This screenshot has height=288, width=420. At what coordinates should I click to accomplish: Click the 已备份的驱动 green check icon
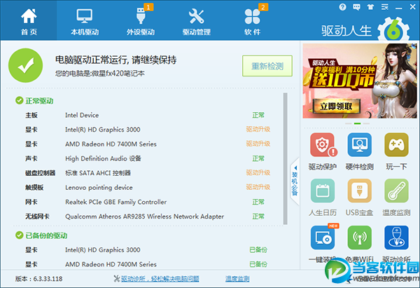[x=20, y=235]
